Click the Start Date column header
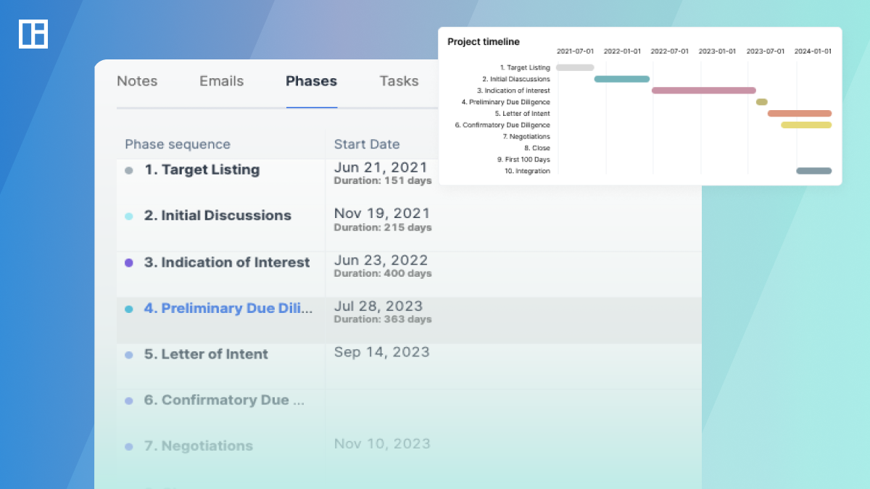Screen dimensions: 870x489 coord(367,144)
